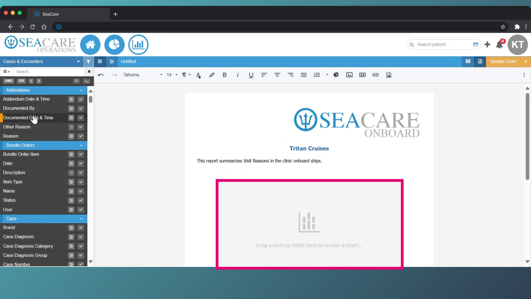Click the plus icon beside patient search
The width and height of the screenshot is (531, 299).
(x=487, y=44)
